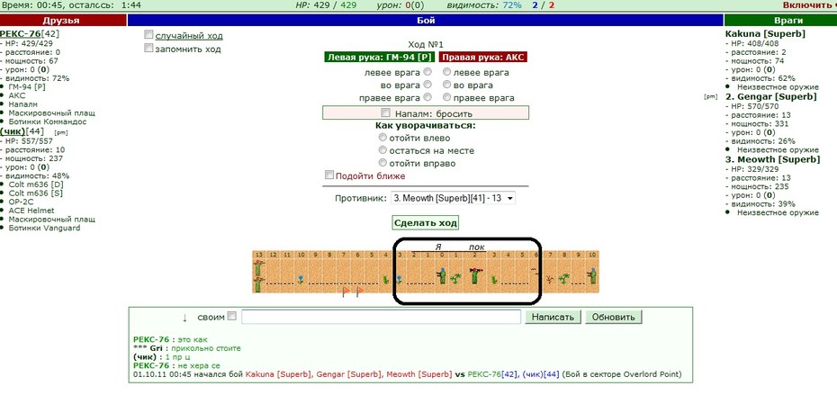Choose отойти влево dodge option
Image resolution: width=837 pixels, height=413 pixels.
tap(382, 138)
